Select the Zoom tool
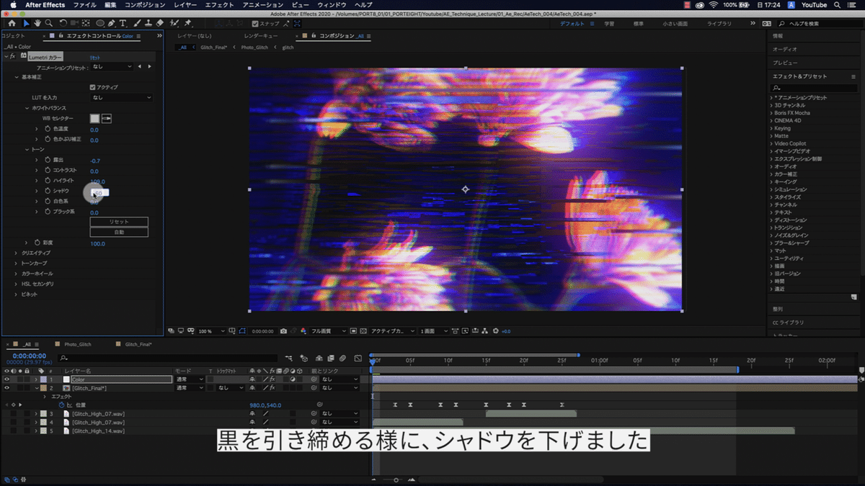The height and width of the screenshot is (486, 865). (48, 24)
